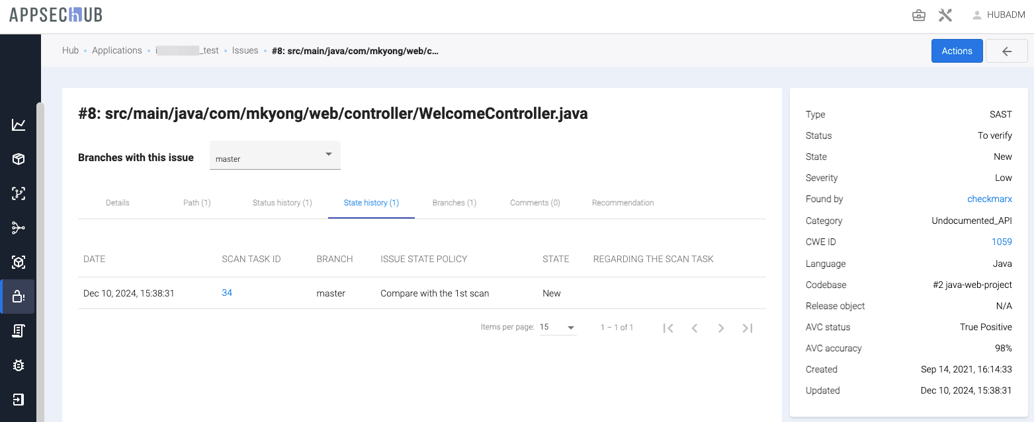
Task: Open scan task ID 34 link
Action: [227, 293]
